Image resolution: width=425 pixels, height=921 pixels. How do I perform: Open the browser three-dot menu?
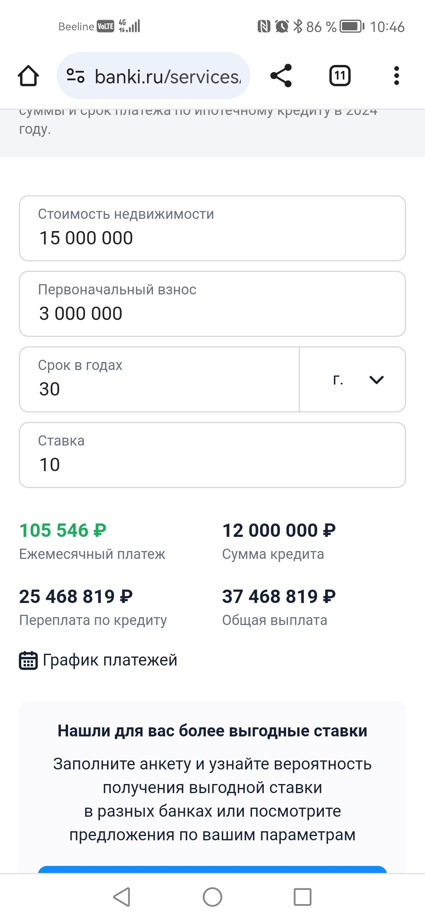point(396,76)
